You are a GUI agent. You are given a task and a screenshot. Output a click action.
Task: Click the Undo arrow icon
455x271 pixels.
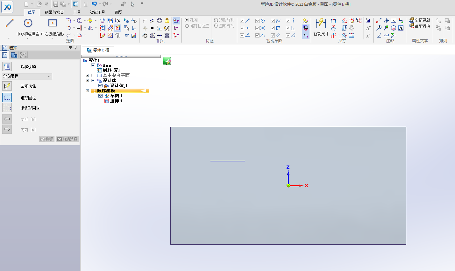[x=94, y=4]
